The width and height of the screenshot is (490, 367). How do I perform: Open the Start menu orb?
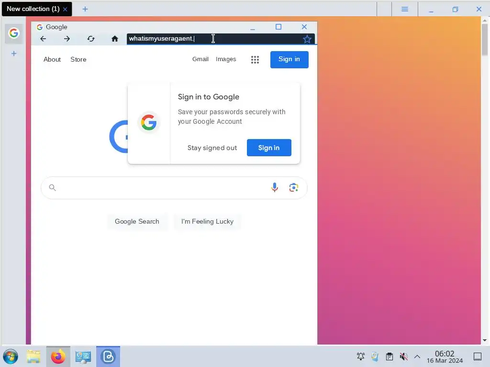pyautogui.click(x=11, y=356)
